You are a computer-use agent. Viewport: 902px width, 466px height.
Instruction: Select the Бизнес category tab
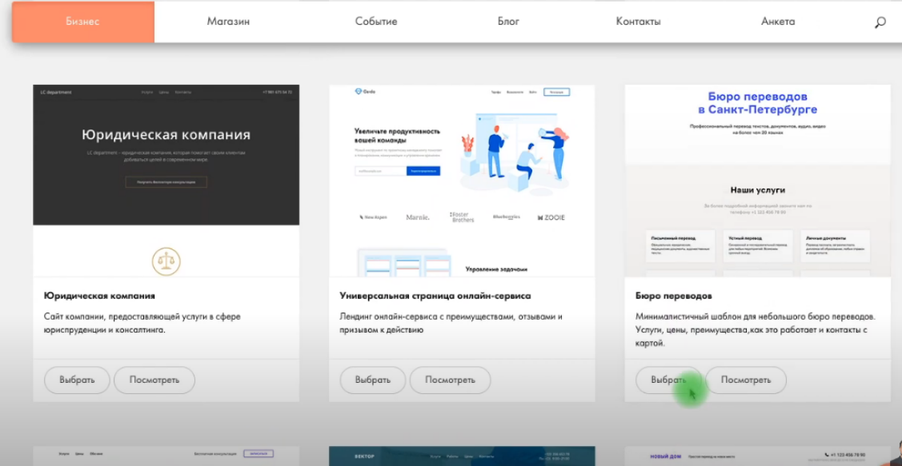83,22
